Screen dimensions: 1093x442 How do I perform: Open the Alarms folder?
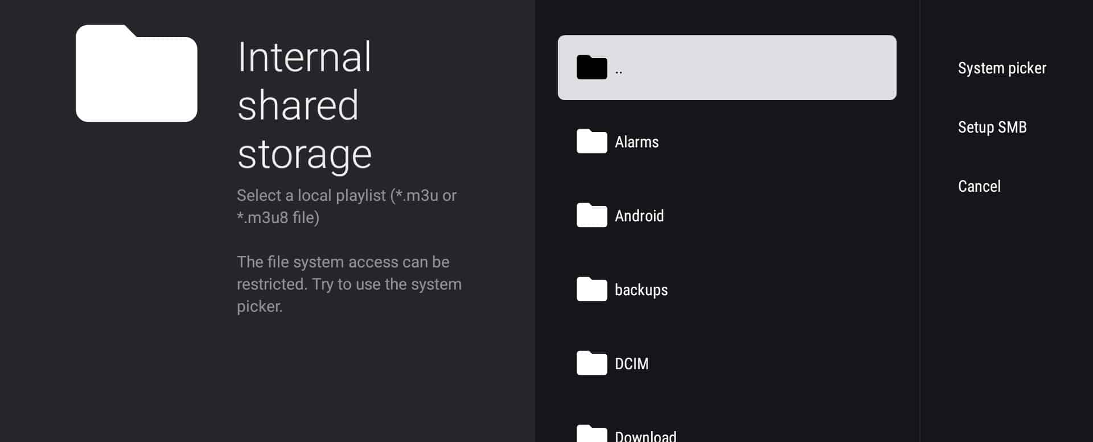[727, 142]
